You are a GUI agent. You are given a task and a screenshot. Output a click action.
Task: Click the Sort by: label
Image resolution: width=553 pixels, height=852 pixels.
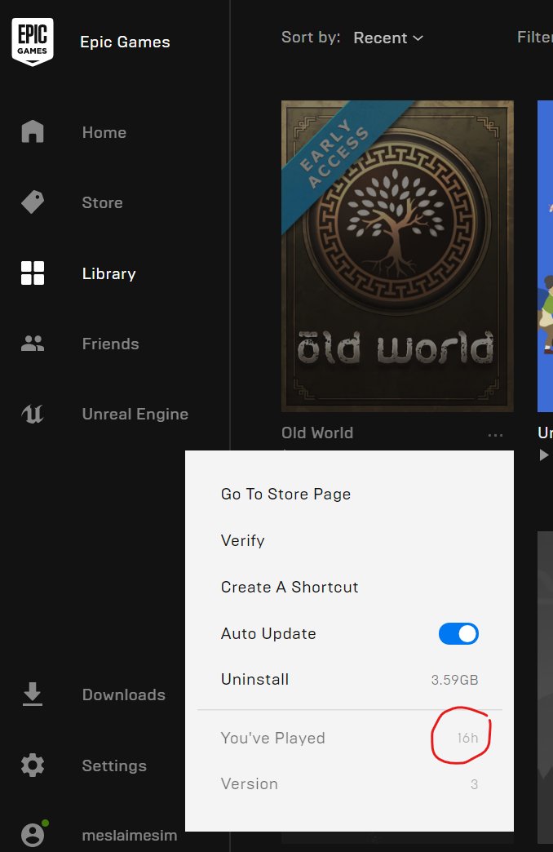pyautogui.click(x=311, y=37)
